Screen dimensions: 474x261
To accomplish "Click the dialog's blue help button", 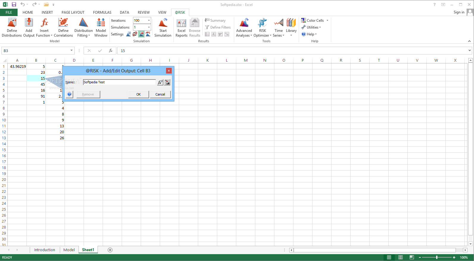I will (x=69, y=94).
